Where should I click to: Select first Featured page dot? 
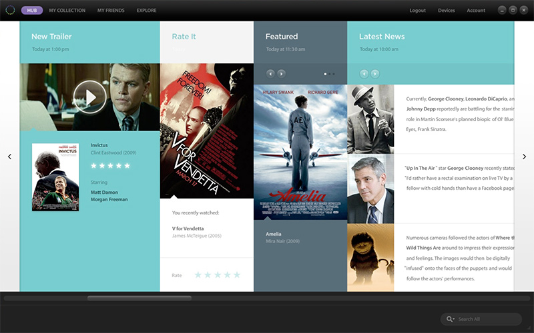click(325, 74)
